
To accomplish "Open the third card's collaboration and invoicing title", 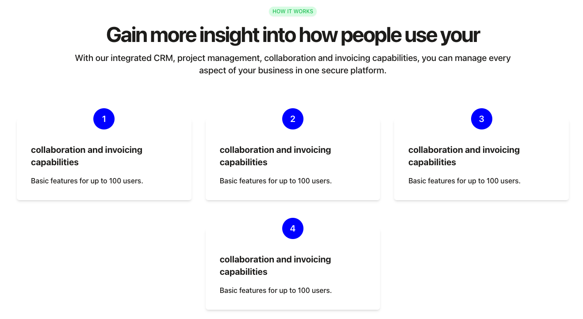I will (x=464, y=156).
